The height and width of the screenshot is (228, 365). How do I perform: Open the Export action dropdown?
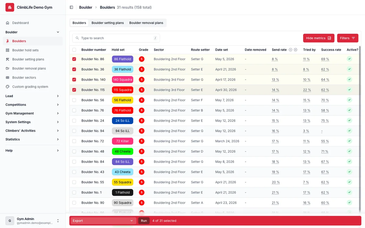(x=103, y=221)
